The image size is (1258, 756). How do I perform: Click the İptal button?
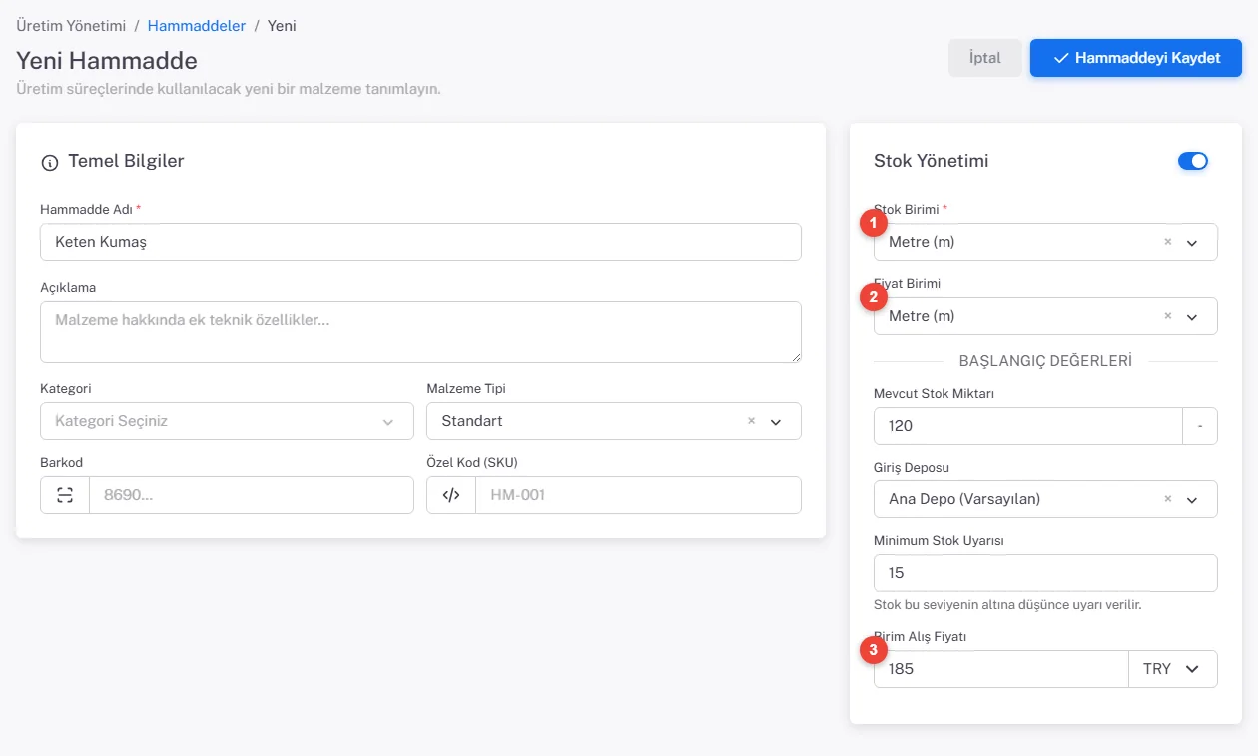pyautogui.click(x=985, y=58)
